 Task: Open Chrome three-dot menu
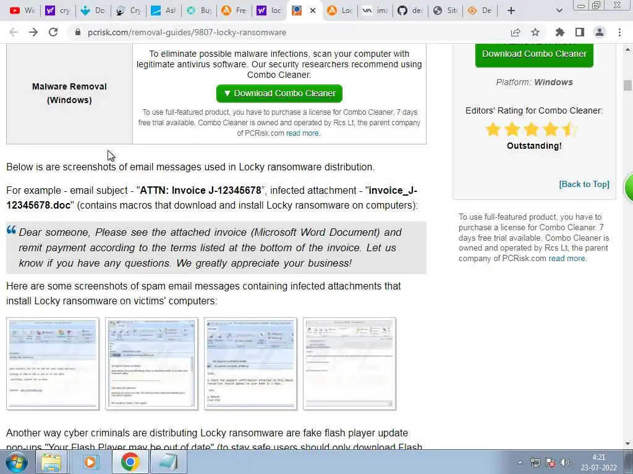619,32
